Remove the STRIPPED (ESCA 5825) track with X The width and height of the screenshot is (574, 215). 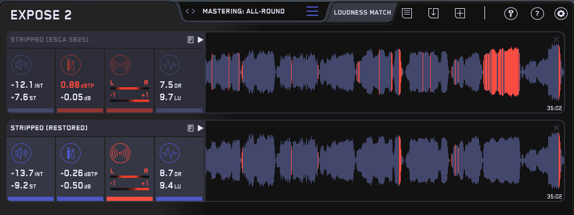(x=556, y=39)
